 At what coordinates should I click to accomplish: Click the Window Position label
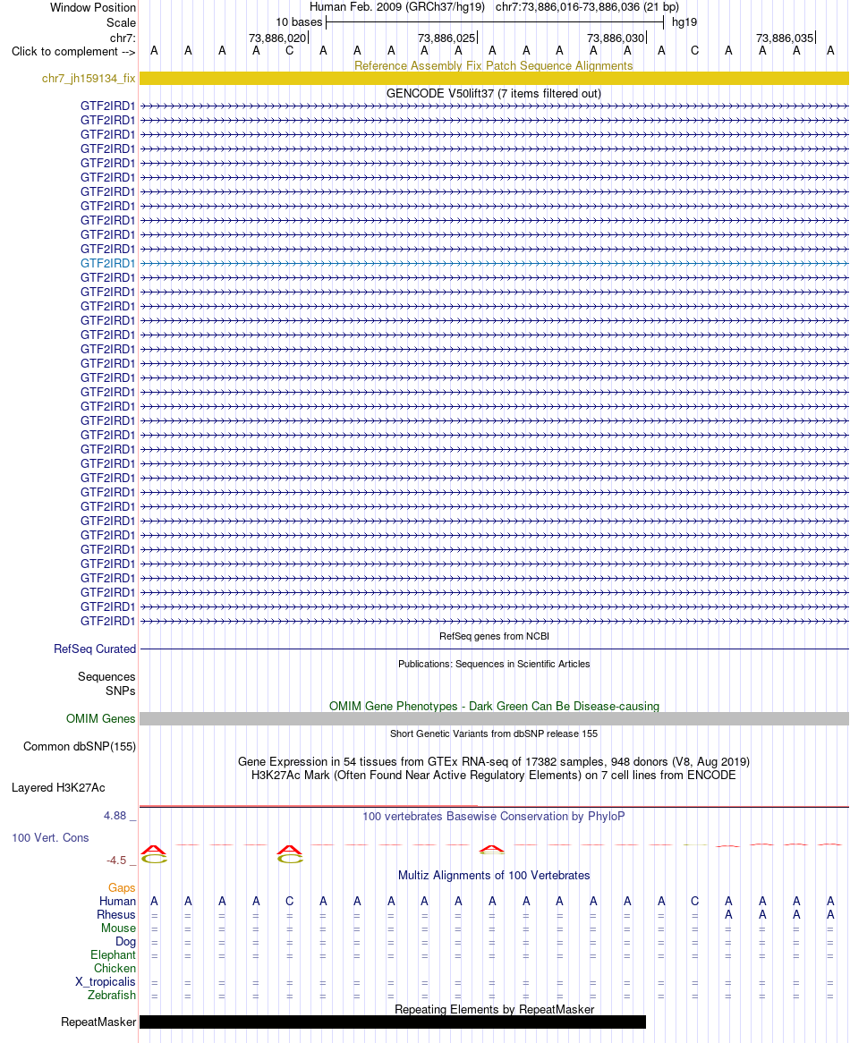(x=93, y=8)
